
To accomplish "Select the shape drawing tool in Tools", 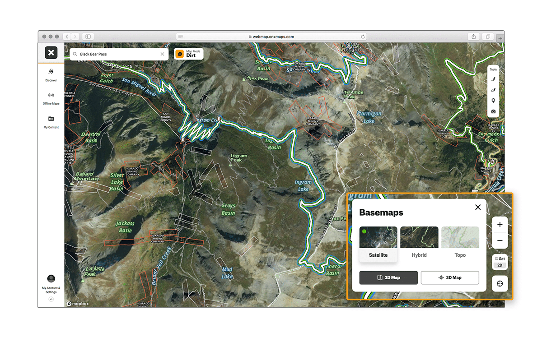I will (493, 90).
